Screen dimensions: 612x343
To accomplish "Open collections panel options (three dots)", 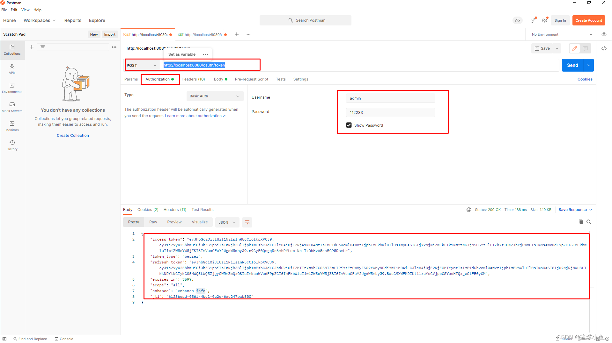I will point(114,47).
